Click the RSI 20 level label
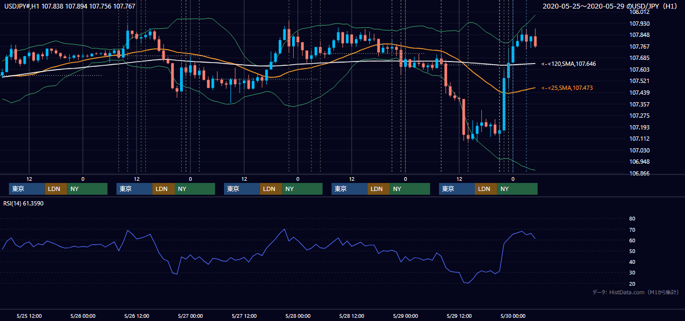This screenshot has height=321, width=685. [632, 284]
